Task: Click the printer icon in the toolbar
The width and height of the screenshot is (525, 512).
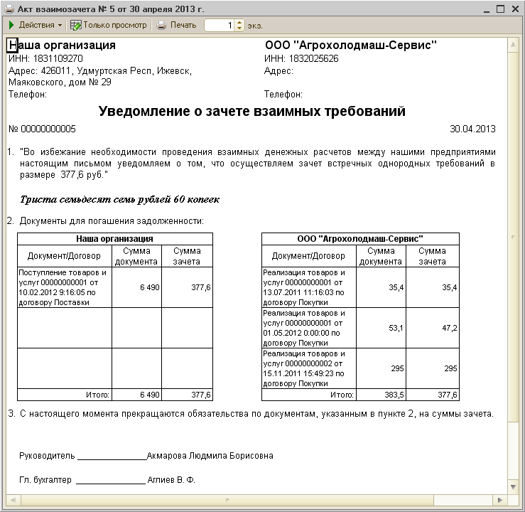Action: 161,26
